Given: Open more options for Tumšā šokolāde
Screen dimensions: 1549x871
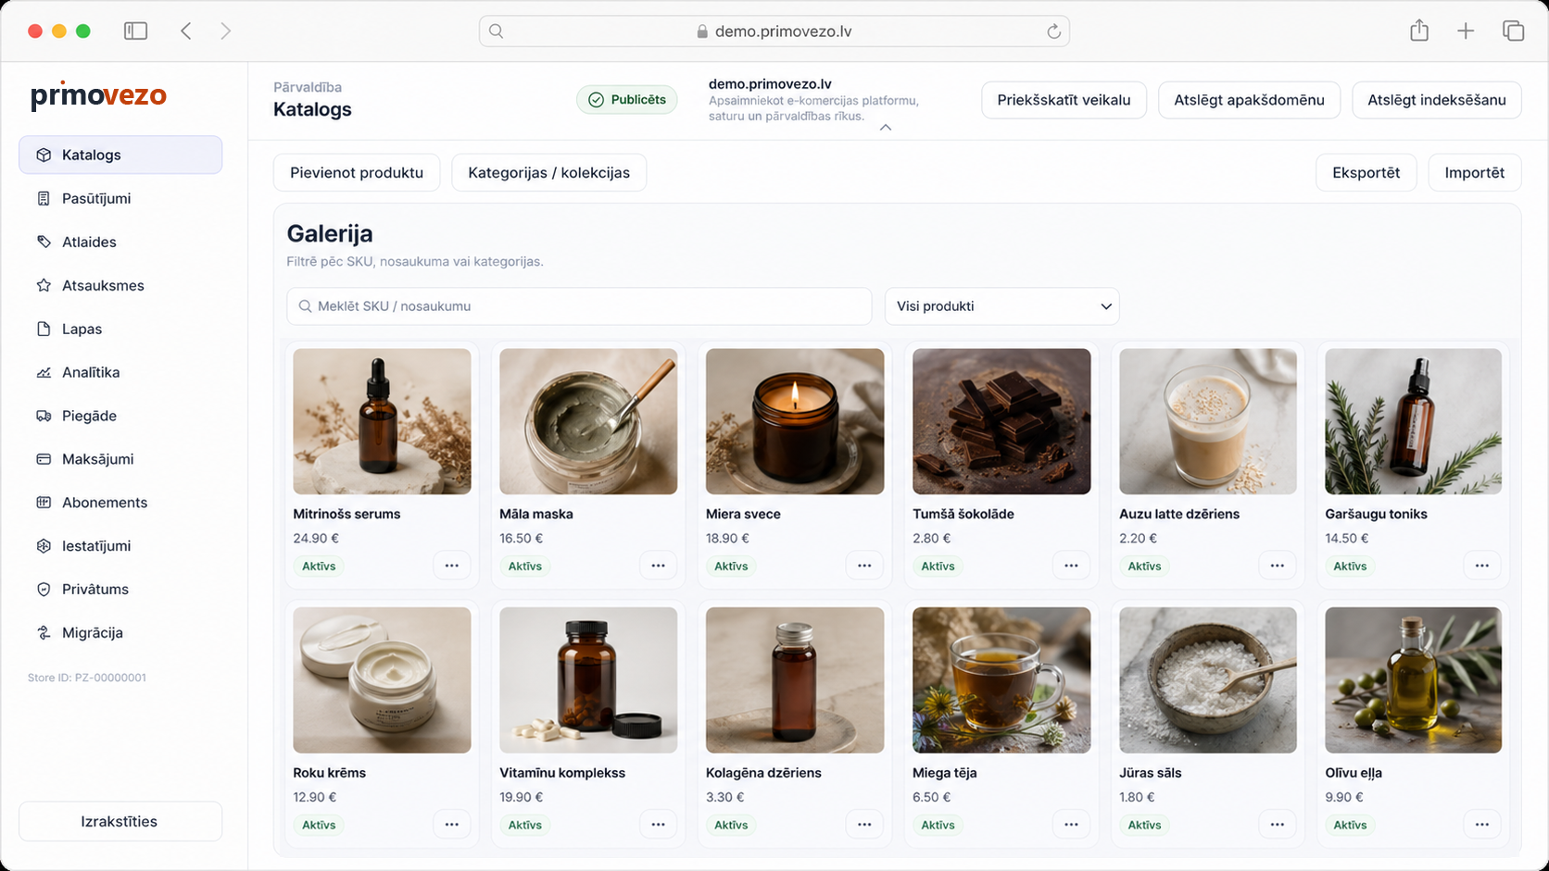Looking at the screenshot, I should point(1071,566).
